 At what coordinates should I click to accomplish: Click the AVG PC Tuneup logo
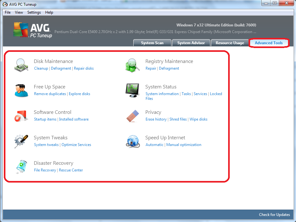(32, 30)
